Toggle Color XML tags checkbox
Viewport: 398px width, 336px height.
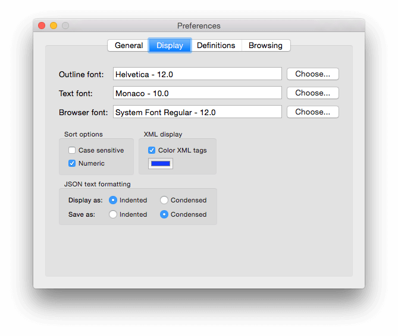152,150
